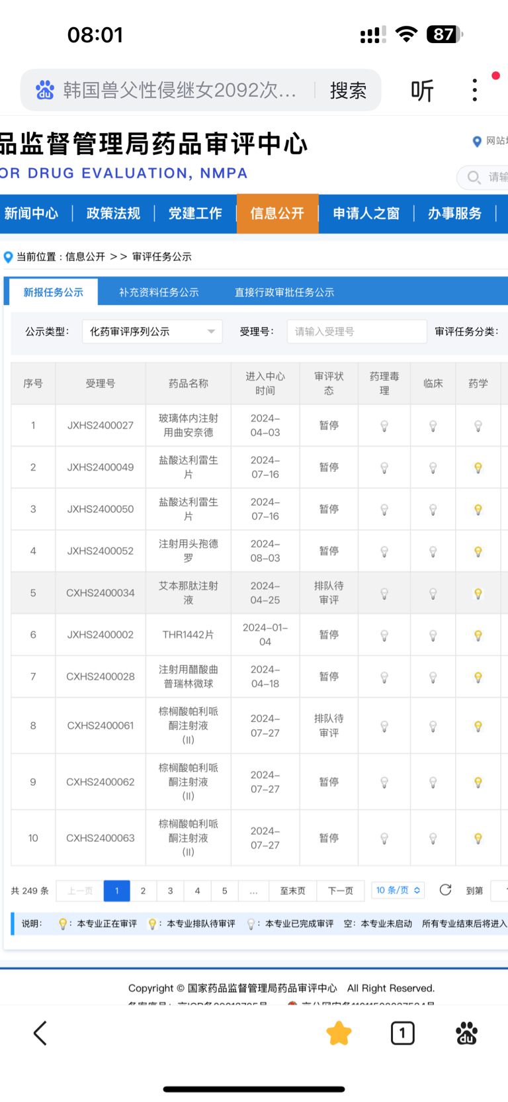Image resolution: width=508 pixels, height=1102 pixels.
Task: Click 药理毒理 bulb for CXHS2400061
Action: coord(384,726)
